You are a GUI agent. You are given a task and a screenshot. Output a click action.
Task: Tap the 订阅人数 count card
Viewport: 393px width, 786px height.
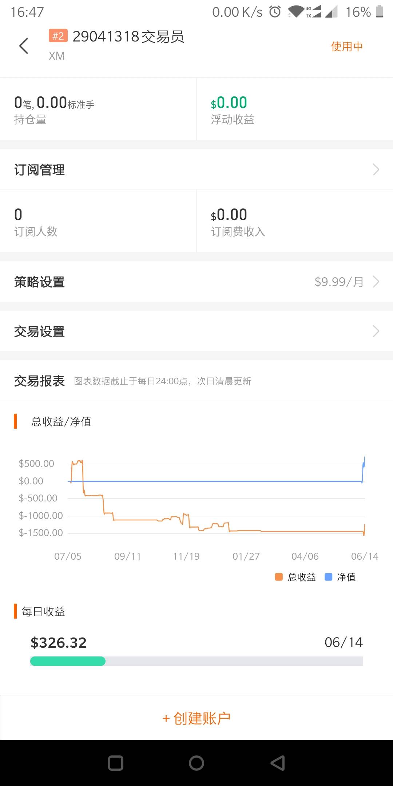[x=98, y=221]
